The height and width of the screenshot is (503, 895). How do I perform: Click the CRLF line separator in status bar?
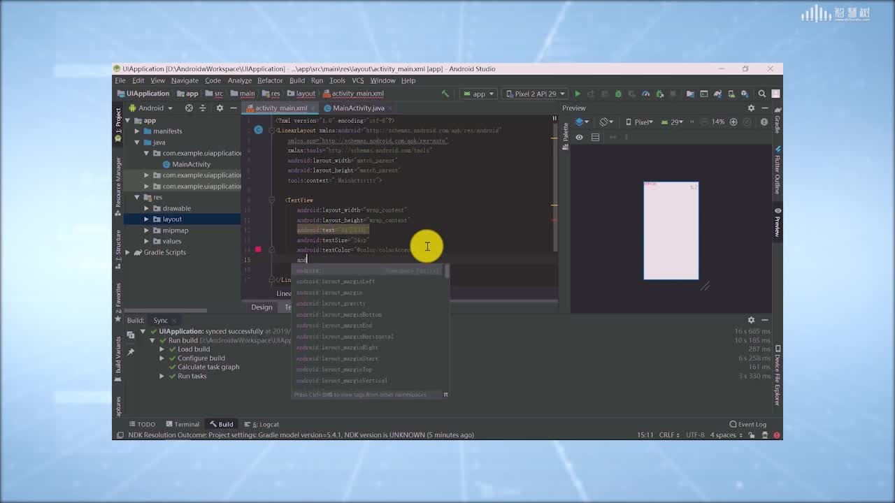tap(668, 435)
